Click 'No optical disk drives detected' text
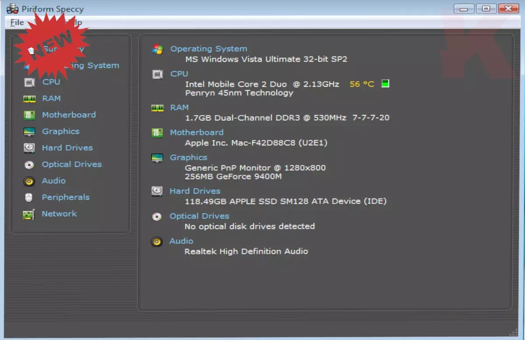 pos(250,226)
